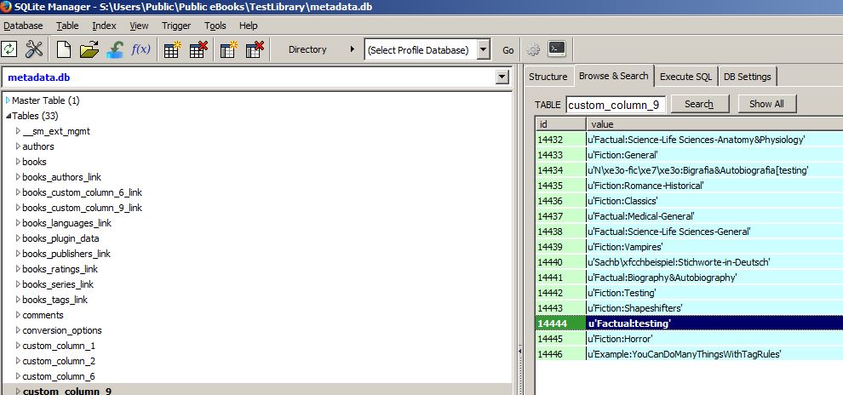
Task: Select row 14437 u'Factual:Medical-General'
Action: click(689, 216)
